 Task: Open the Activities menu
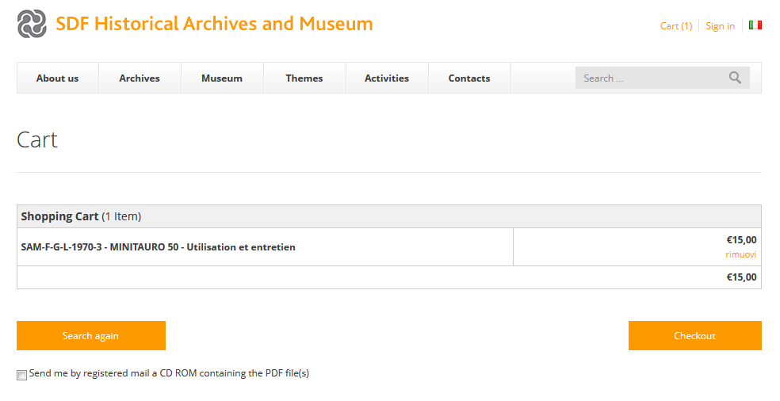pyautogui.click(x=387, y=78)
